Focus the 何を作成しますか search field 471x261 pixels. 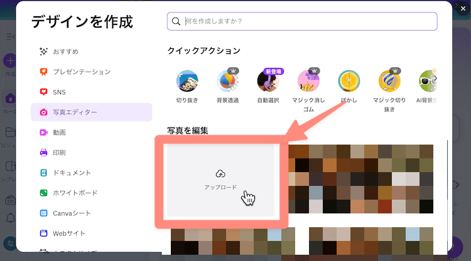click(302, 21)
